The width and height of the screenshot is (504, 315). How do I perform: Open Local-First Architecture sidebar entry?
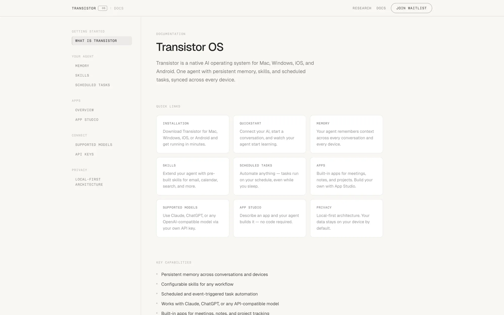[89, 182]
